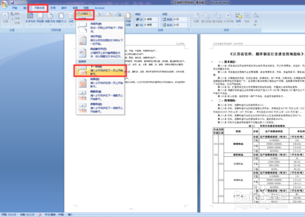This screenshot has width=305, height=217.
Task: Click page count in status bar
Action: (9, 214)
